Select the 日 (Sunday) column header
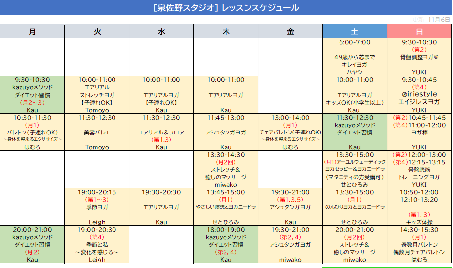Image resolution: width=453 pixels, height=268 pixels. (419, 31)
